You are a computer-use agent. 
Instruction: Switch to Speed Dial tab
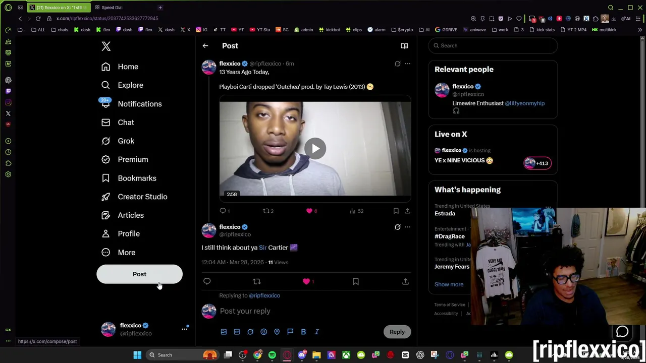[x=109, y=8]
